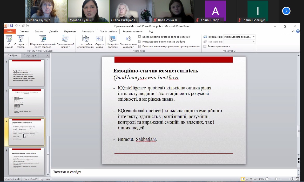Click the slide notes field
This screenshot has width=304, height=182.
(174, 172)
